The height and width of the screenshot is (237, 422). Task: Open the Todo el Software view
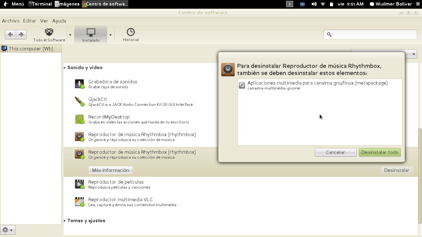click(49, 35)
